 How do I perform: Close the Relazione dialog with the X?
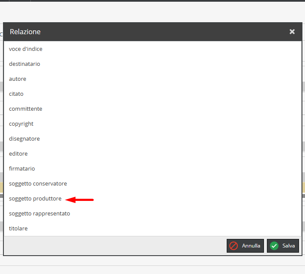(292, 32)
